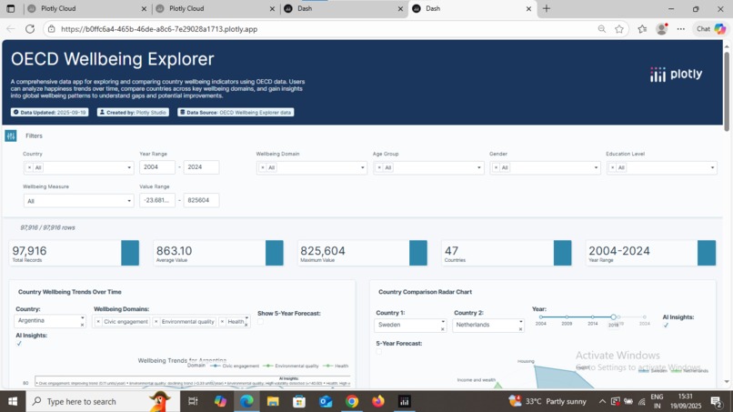
Task: Open the Wellbeing Measure dropdown
Action: click(x=78, y=201)
